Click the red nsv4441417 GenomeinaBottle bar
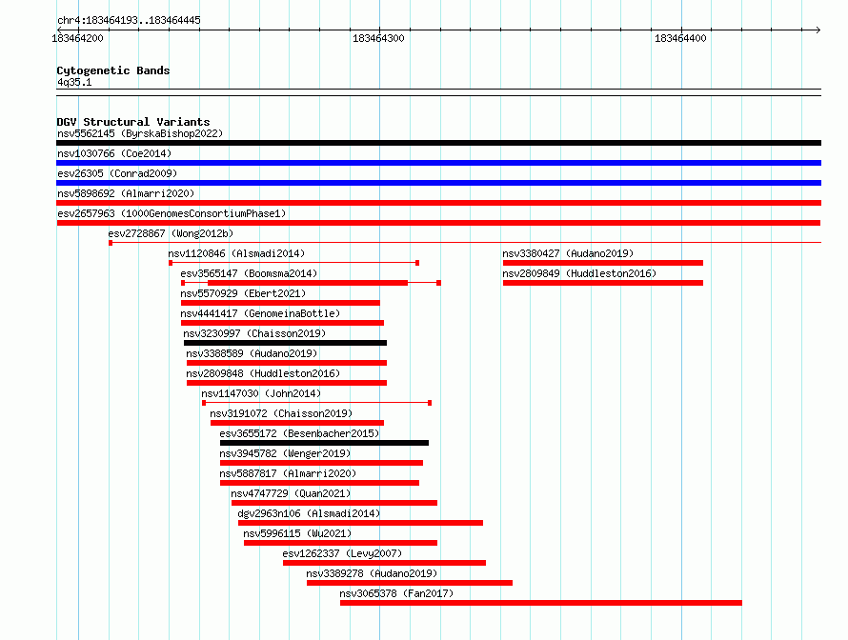 [282, 323]
